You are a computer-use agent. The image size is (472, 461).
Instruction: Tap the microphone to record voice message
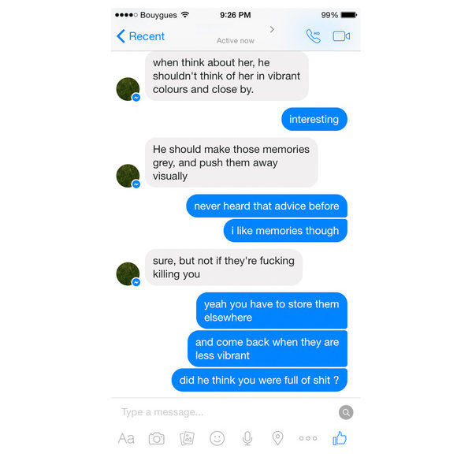pyautogui.click(x=247, y=438)
